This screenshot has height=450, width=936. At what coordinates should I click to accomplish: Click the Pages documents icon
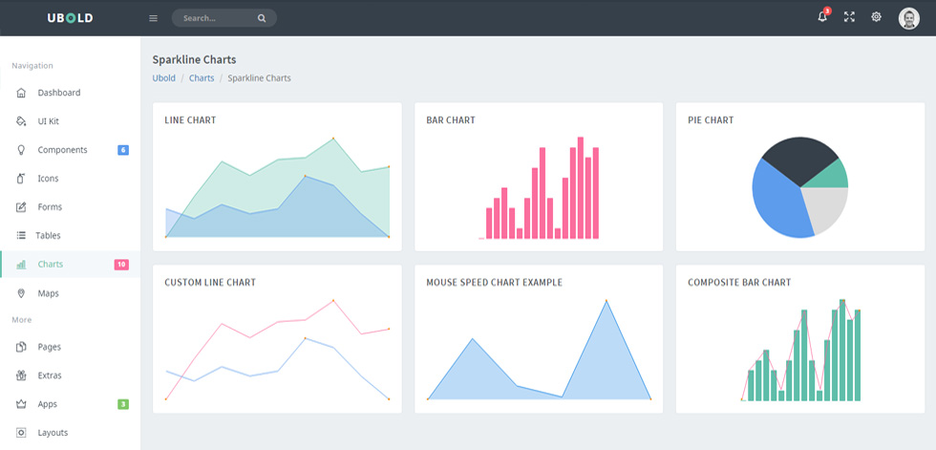pyautogui.click(x=21, y=347)
